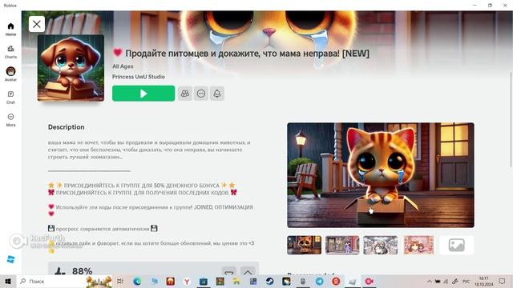Launch Microsoft Edge from taskbar

137,281
